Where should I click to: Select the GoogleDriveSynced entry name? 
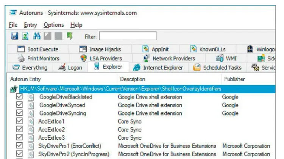coord(62,105)
